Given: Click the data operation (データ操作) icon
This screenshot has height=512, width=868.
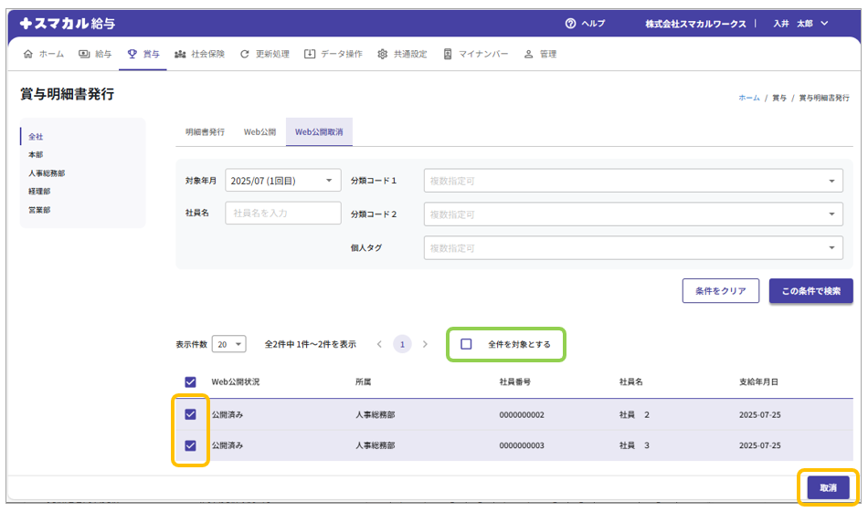Looking at the screenshot, I should pos(310,54).
